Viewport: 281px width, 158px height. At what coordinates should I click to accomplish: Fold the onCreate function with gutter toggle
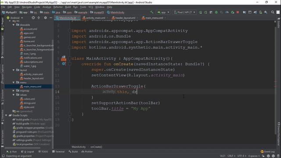click(x=70, y=64)
